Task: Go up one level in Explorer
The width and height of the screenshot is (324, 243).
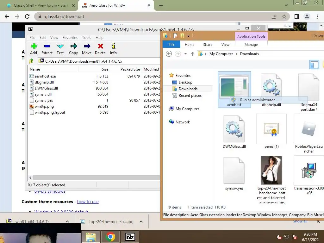Action: click(x=193, y=54)
